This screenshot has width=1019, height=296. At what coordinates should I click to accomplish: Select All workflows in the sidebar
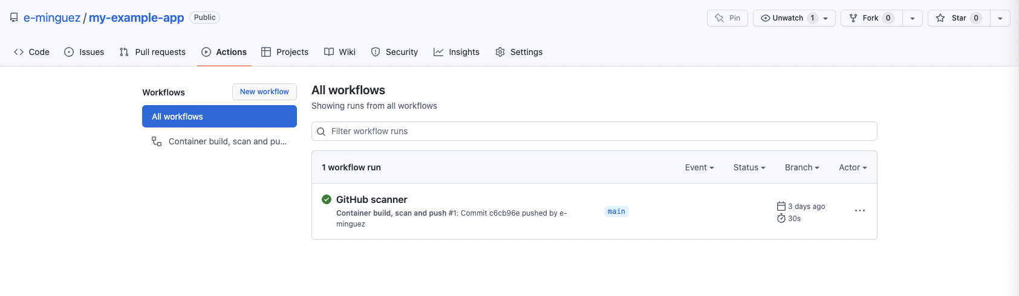click(220, 117)
